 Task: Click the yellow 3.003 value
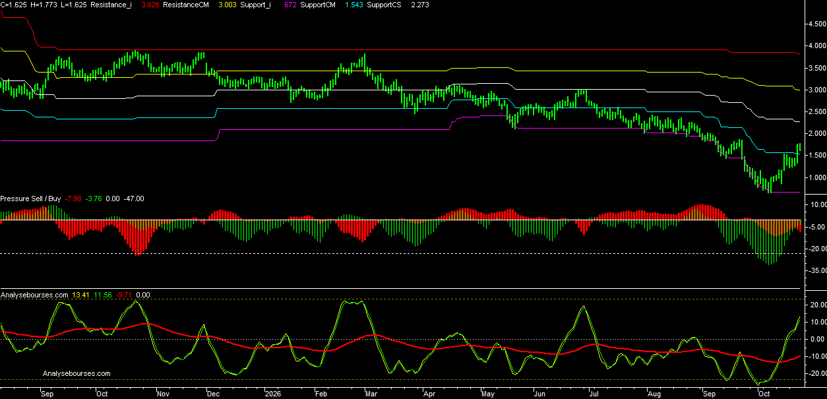click(228, 5)
